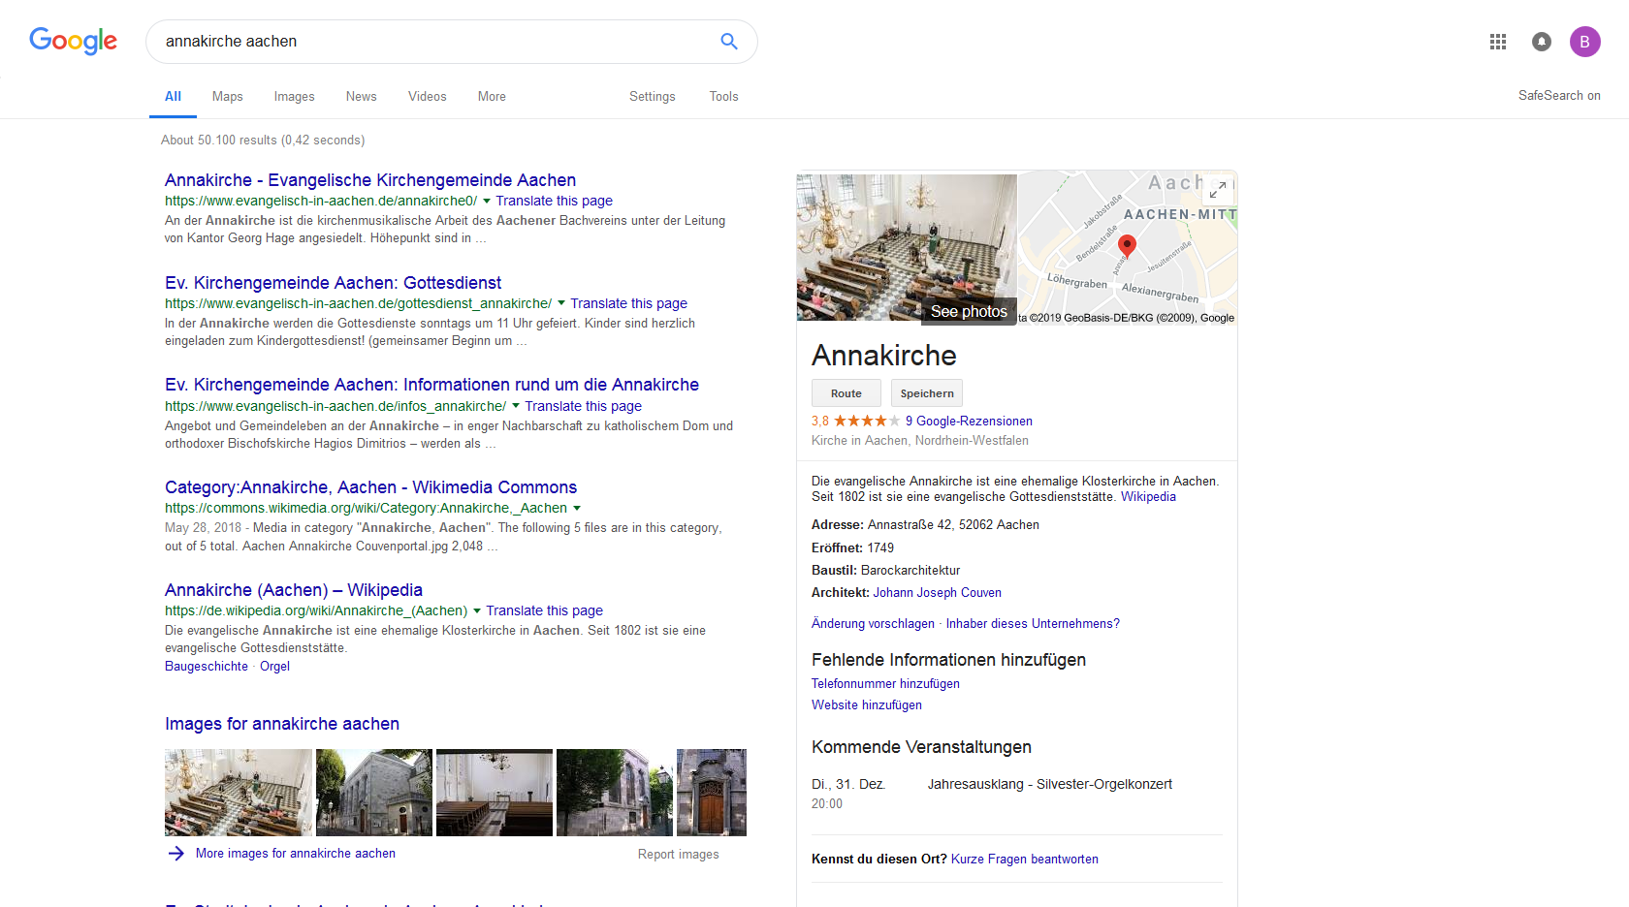The height and width of the screenshot is (907, 1629).
Task: Expand the map to full view
Action: click(1218, 190)
